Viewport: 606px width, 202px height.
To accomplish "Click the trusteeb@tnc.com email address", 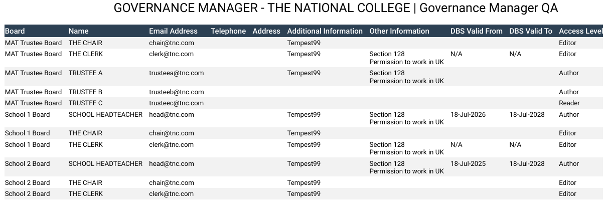I will click(176, 92).
